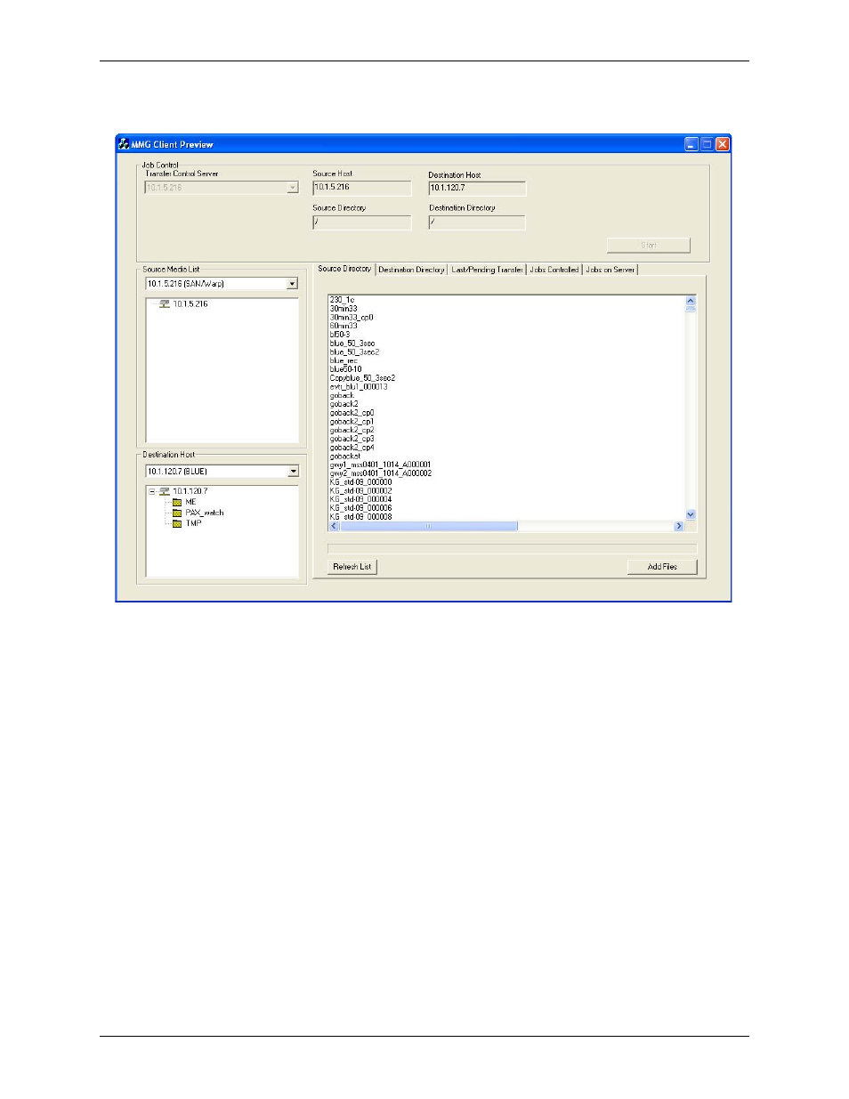Collapse the 10.1.120.7 tree node
Screen dimensions: 849x1099
[152, 491]
